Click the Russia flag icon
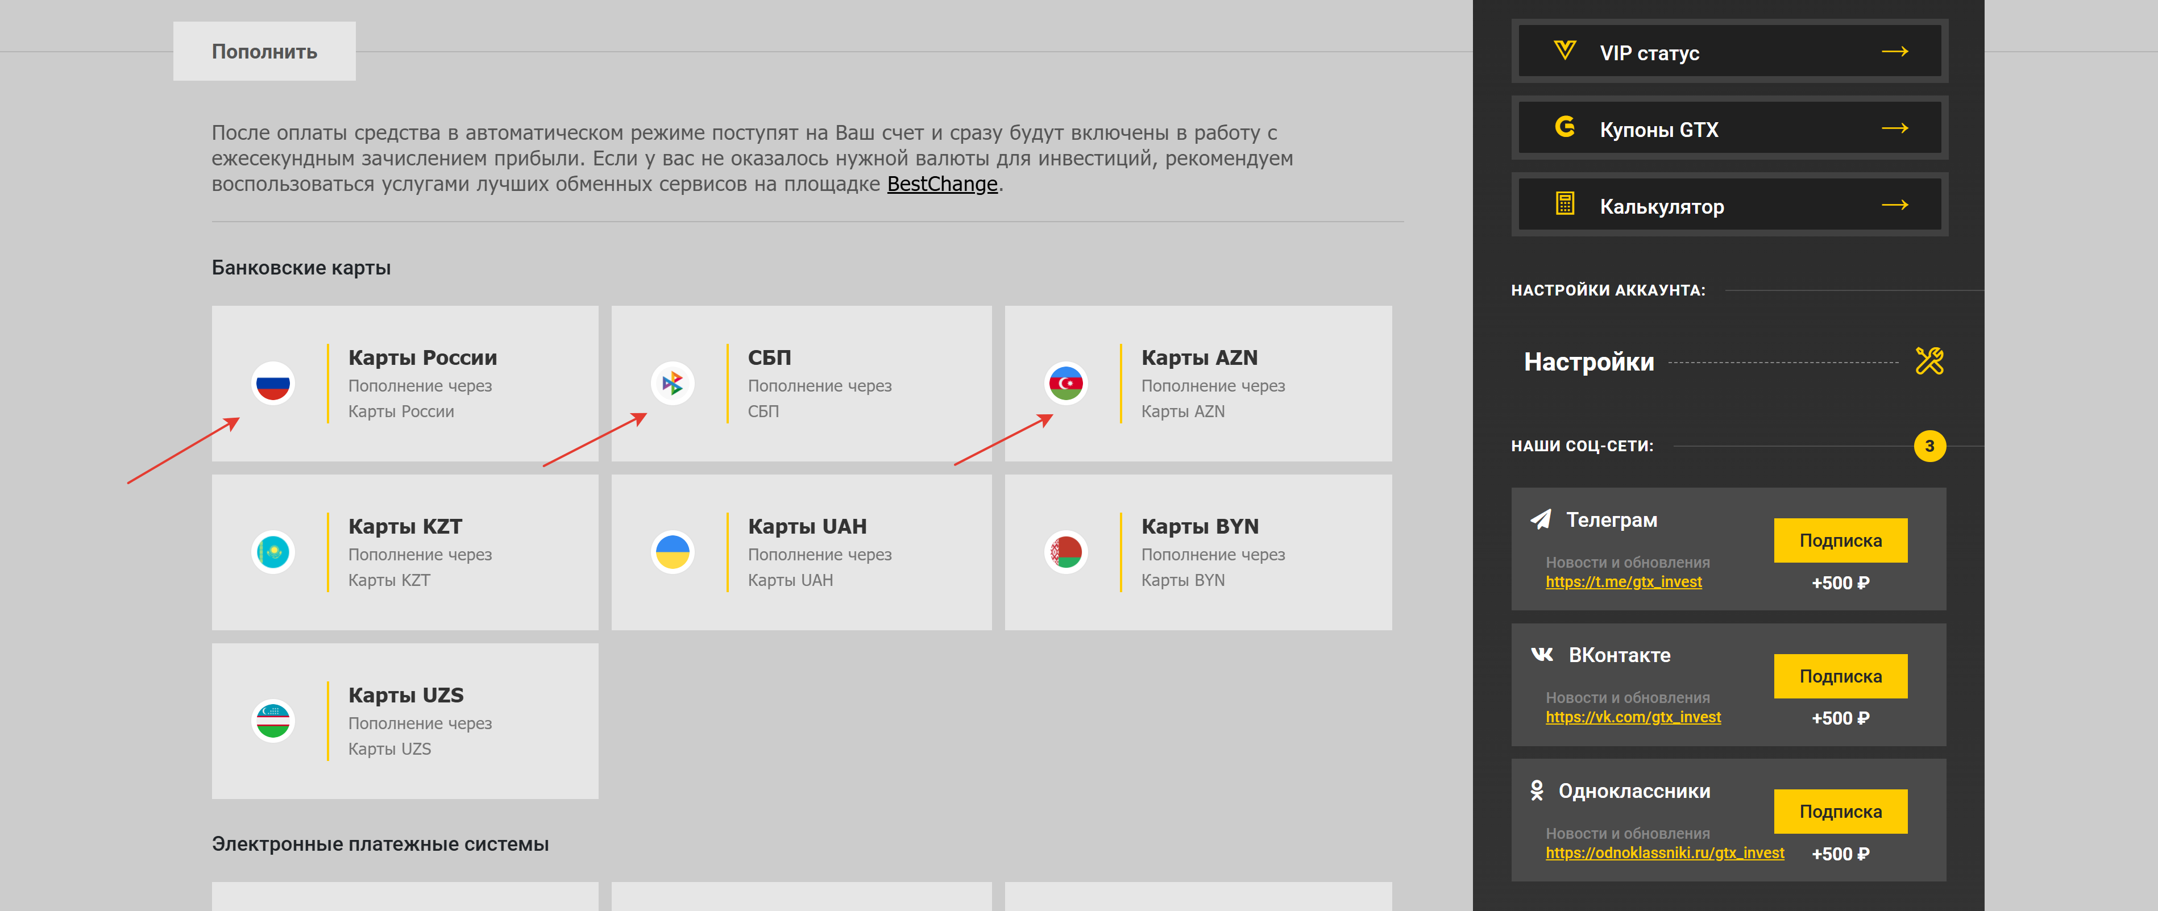This screenshot has width=2158, height=911. pos(273,384)
